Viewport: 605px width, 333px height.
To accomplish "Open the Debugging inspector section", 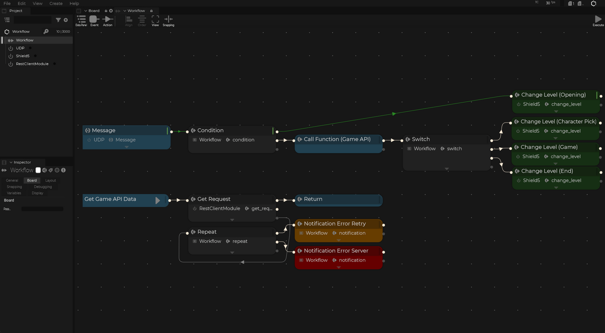I will 43,187.
